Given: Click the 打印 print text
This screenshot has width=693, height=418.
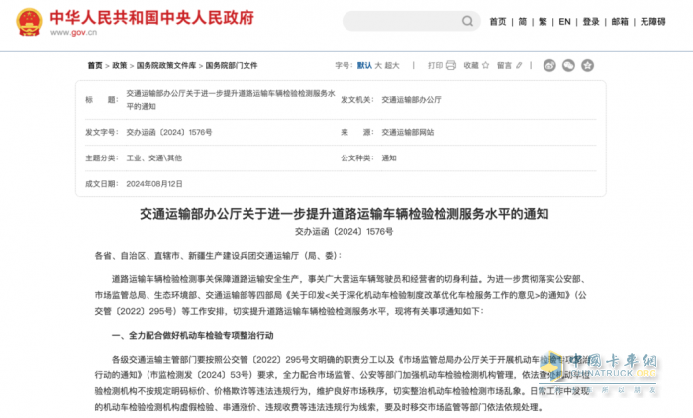Looking at the screenshot, I should 435,66.
